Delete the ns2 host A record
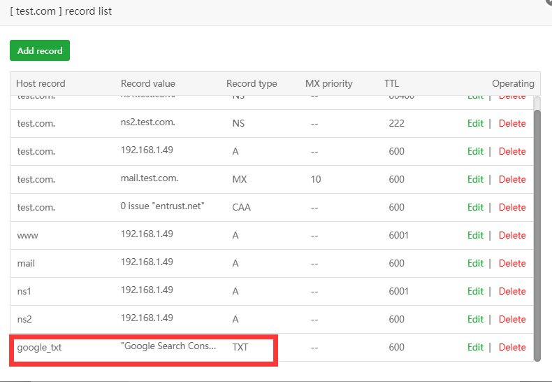Screen dimensions: 552x382 (x=512, y=319)
